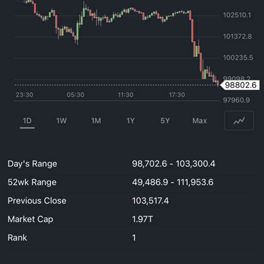Select the 1Y timeframe tab
Image resolution: width=264 pixels, height=264 pixels.
131,121
